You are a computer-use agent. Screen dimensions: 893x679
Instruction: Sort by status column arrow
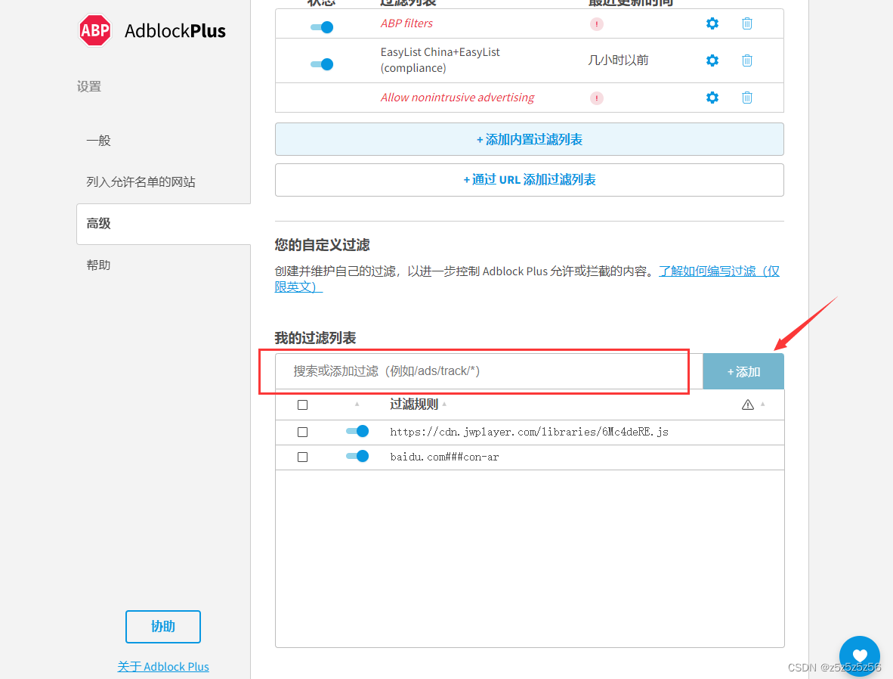pos(357,405)
